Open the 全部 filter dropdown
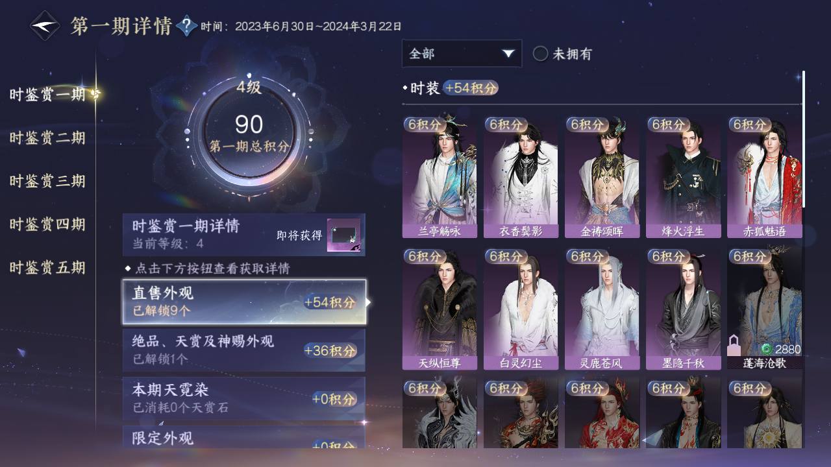831x467 pixels. (462, 53)
